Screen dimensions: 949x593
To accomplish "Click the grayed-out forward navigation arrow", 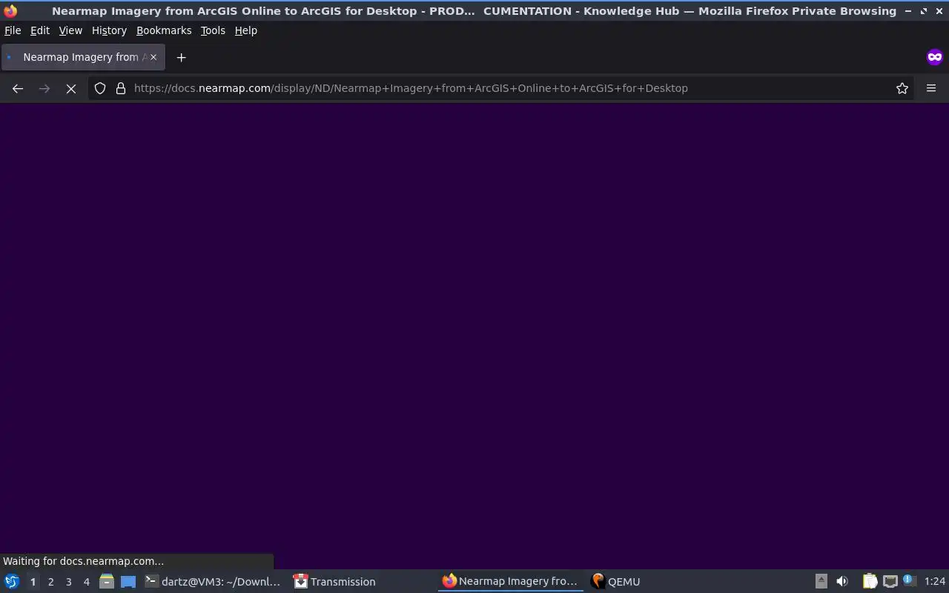I will (x=44, y=88).
